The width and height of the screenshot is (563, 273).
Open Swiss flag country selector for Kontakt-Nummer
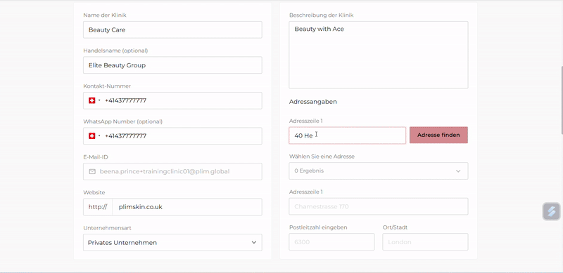(x=94, y=100)
